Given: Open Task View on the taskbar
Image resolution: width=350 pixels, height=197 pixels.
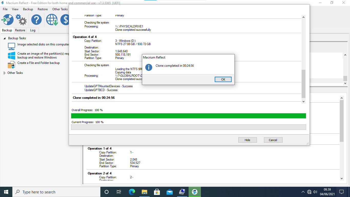Looking at the screenshot, I should (x=119, y=192).
